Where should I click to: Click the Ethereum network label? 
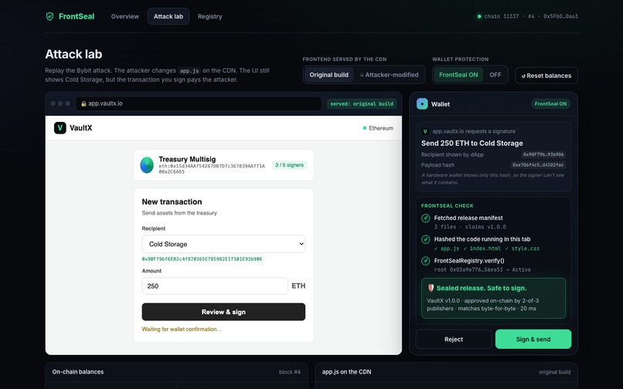[381, 128]
